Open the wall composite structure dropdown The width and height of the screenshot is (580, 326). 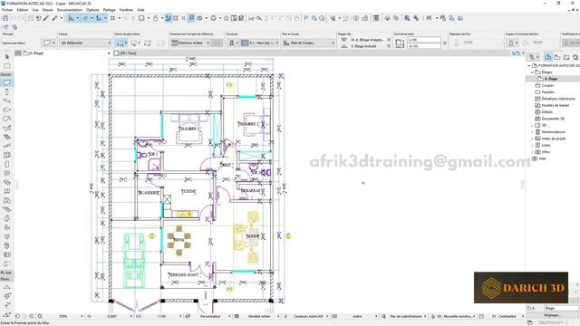260,43
